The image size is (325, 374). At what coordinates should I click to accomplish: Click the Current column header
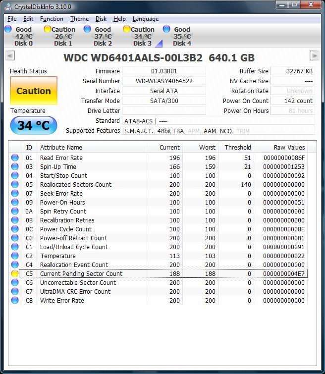click(164, 148)
